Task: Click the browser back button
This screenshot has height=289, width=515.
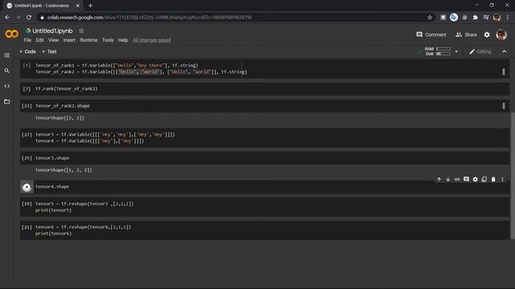Action: click(x=7, y=18)
